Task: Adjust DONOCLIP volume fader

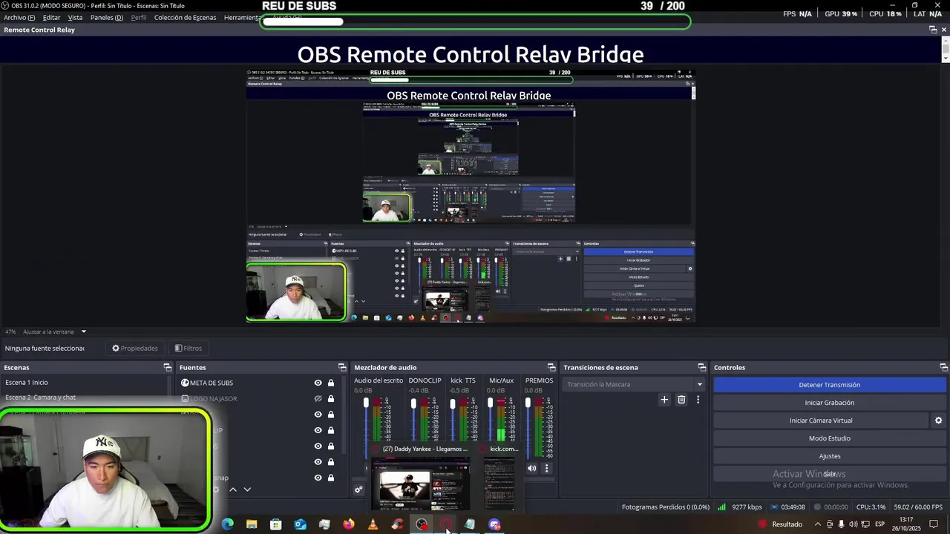Action: (x=413, y=403)
